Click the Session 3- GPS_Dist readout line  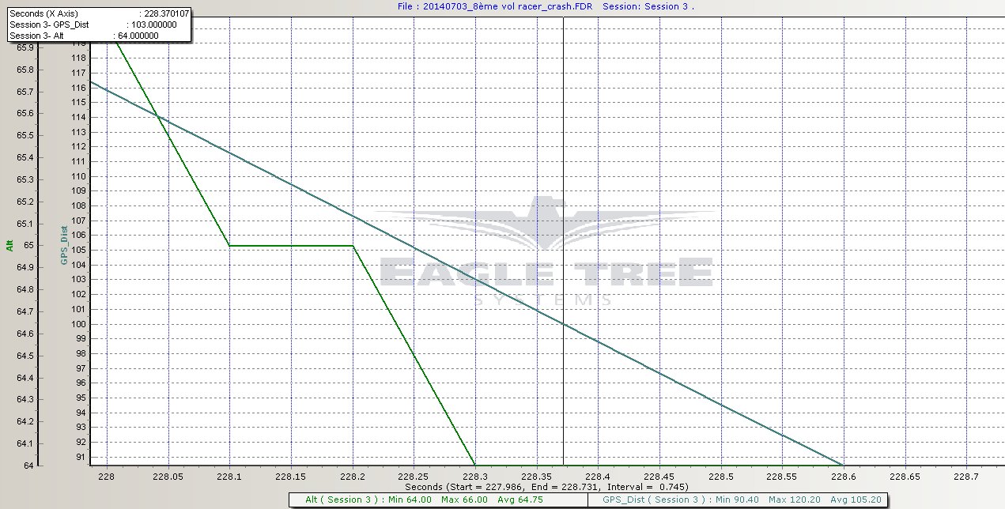[x=93, y=25]
